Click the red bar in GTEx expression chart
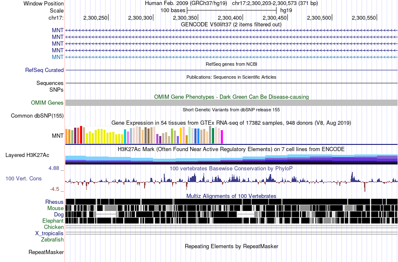This screenshot has width=398, height=262. click(81, 135)
